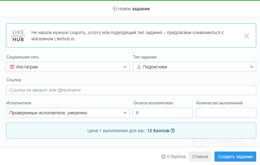
Task: Click the Отмена button
Action: point(200,157)
